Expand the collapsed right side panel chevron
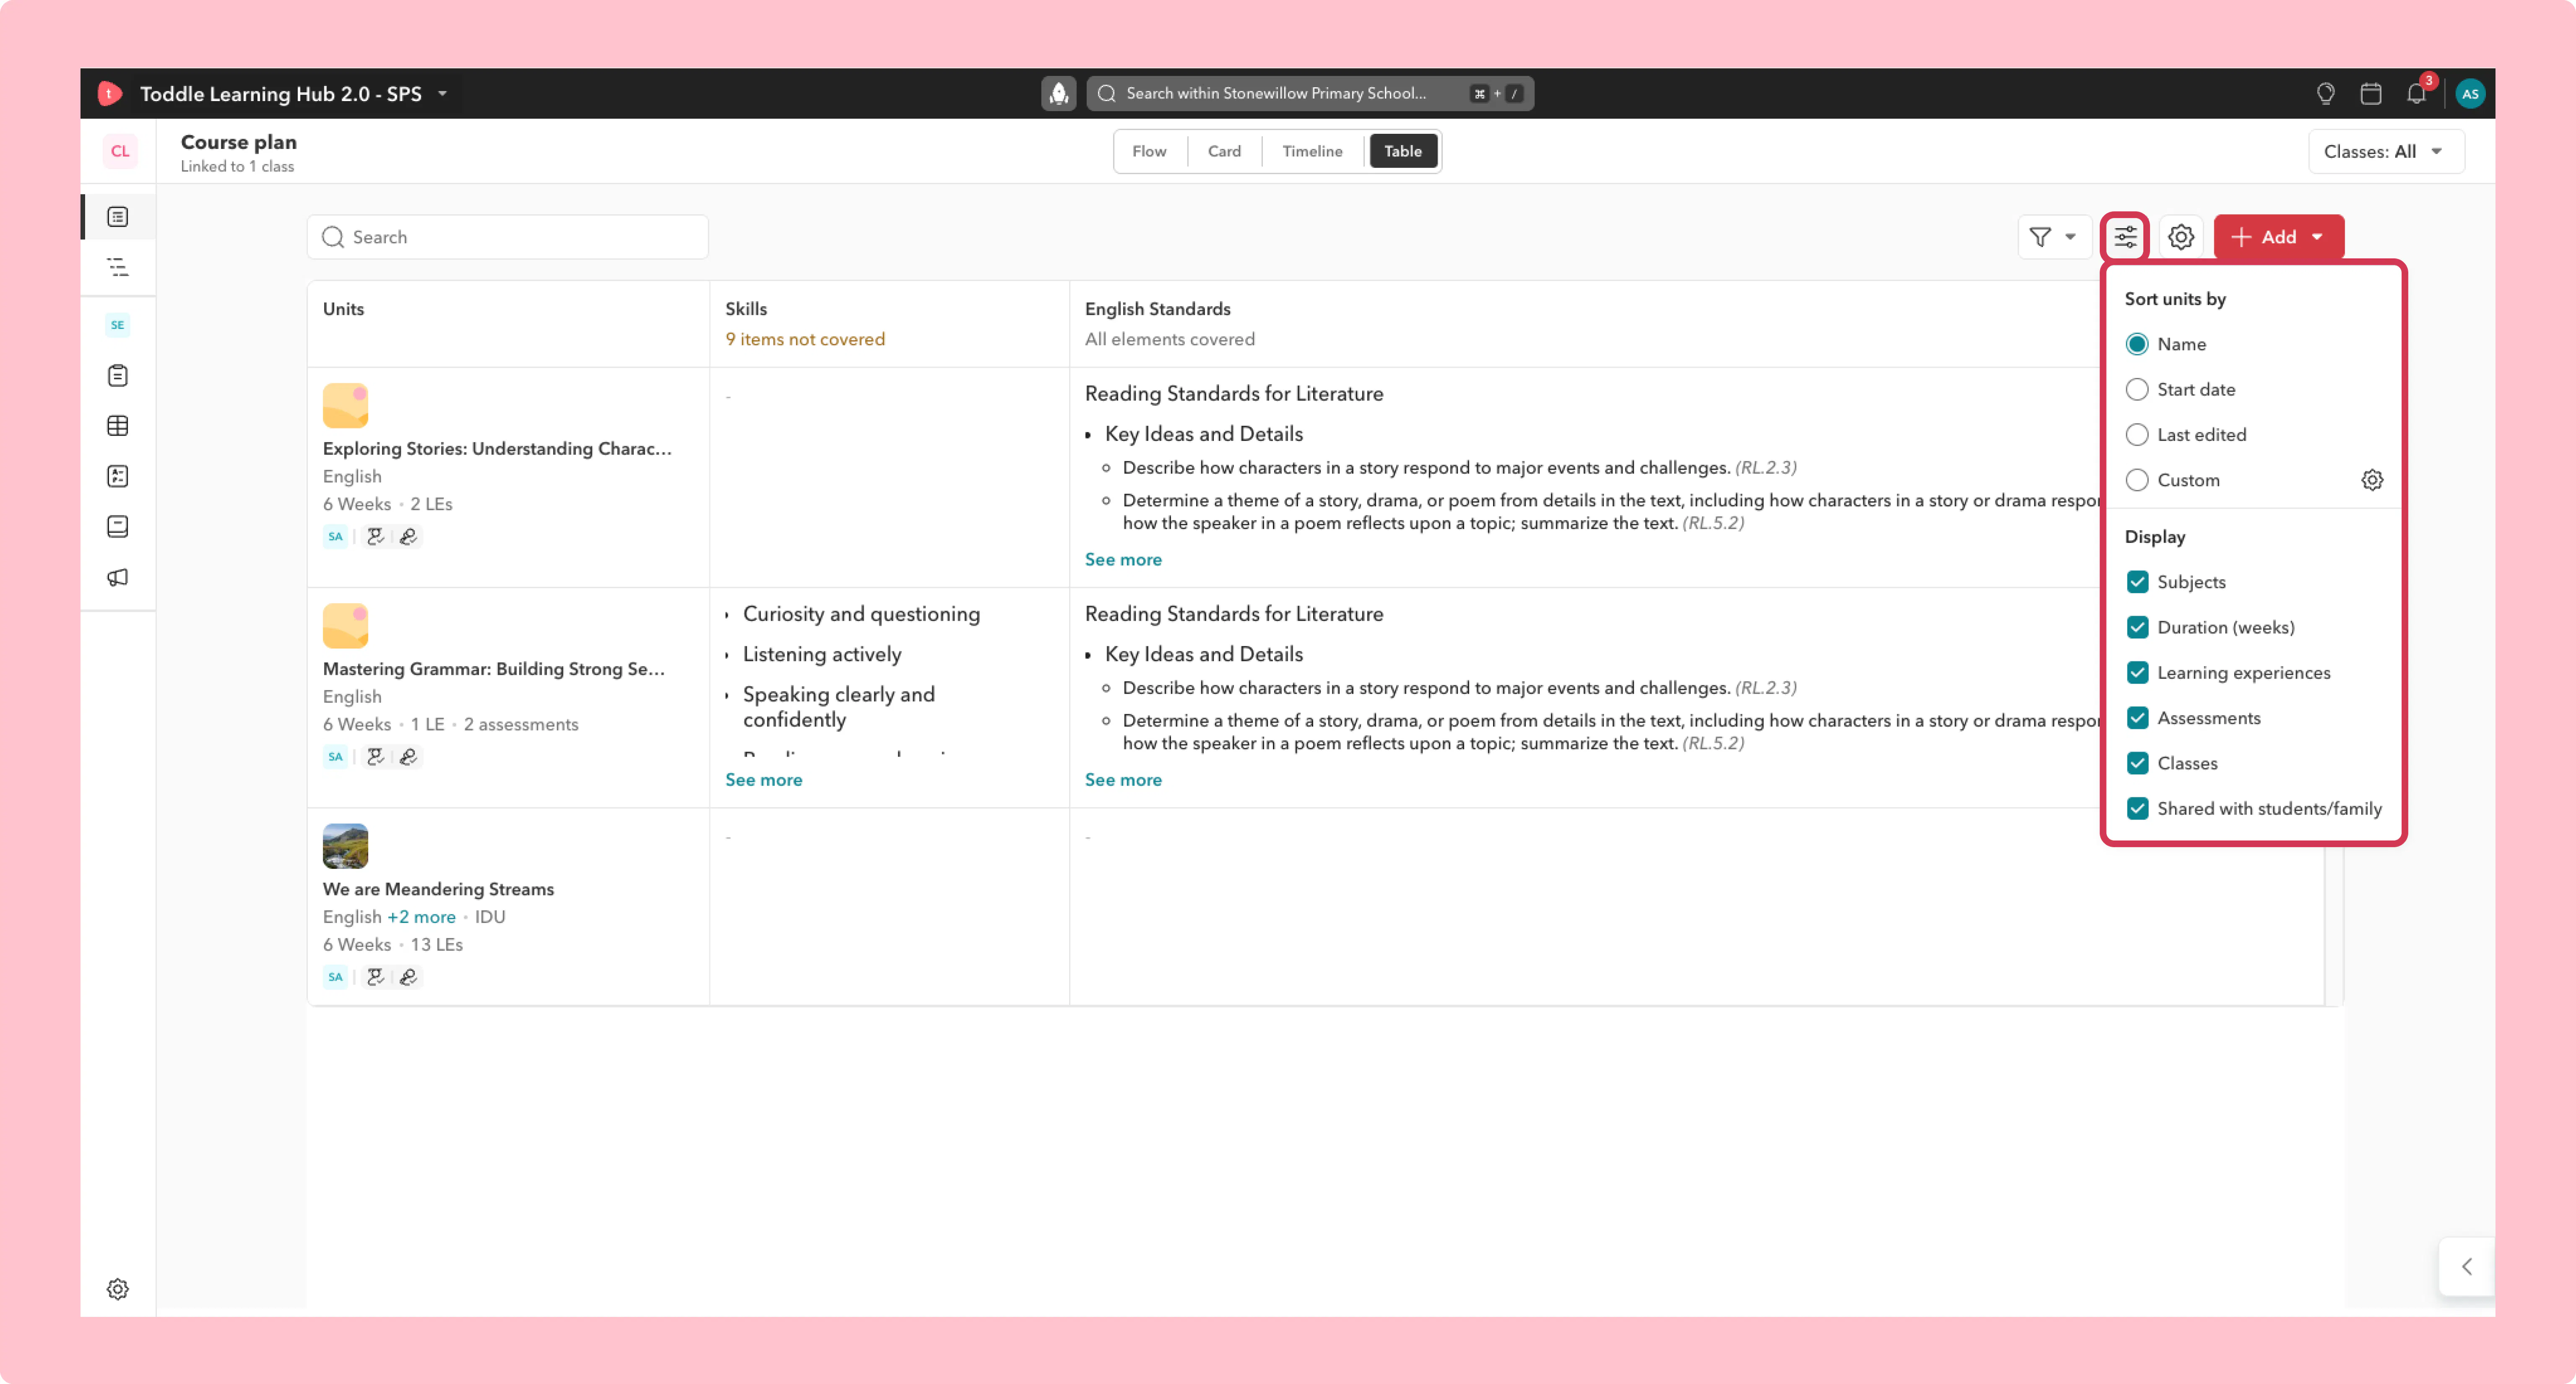This screenshot has height=1384, width=2576. [2466, 1266]
